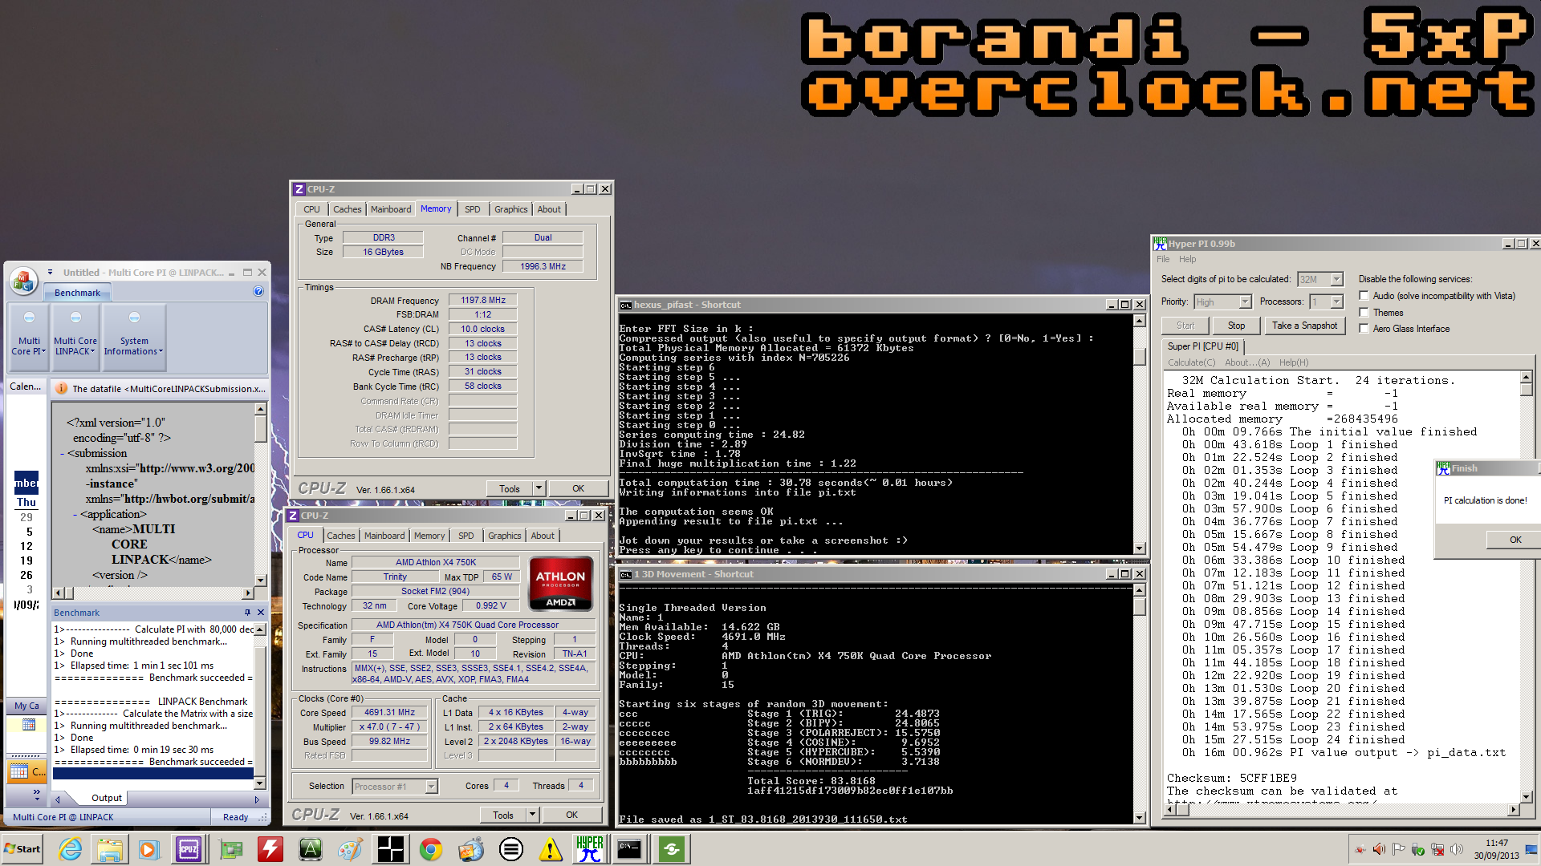Open Caches tab in lower CPU-Z window
This screenshot has height=866, width=1541.
pos(340,536)
